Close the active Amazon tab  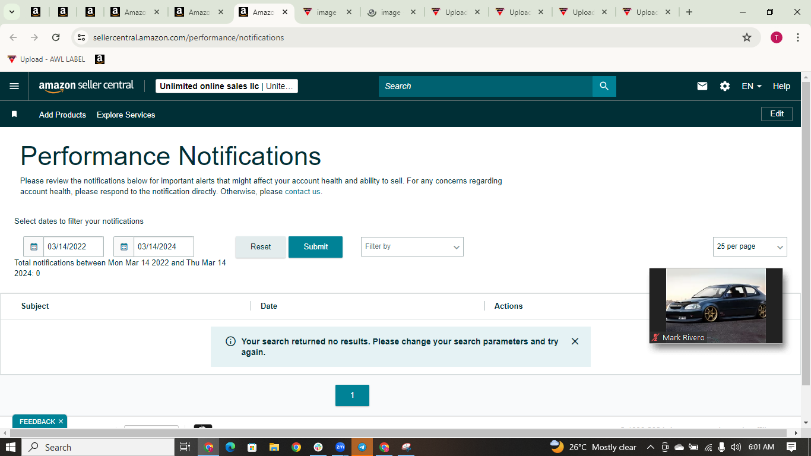[x=285, y=12]
